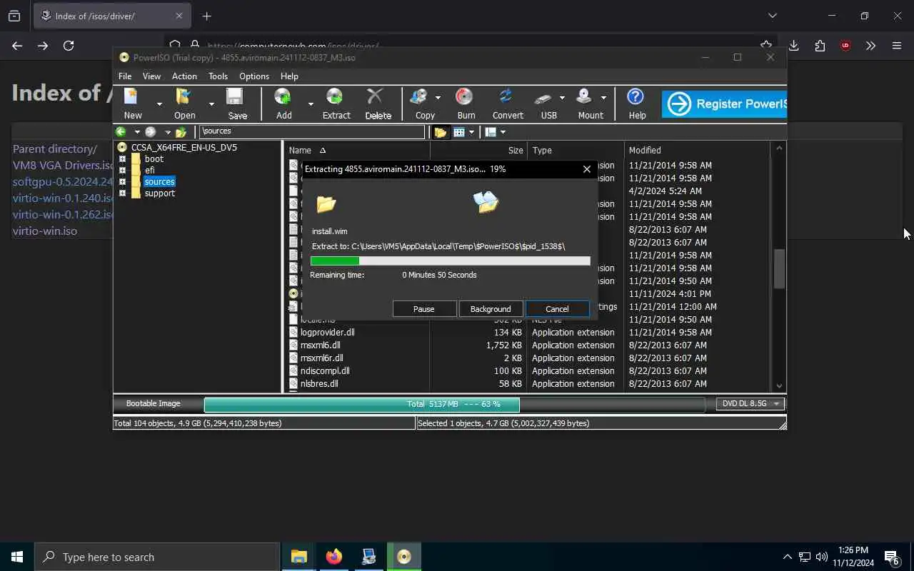Click the USB toolbar icon
Image resolution: width=914 pixels, height=571 pixels.
tap(544, 97)
